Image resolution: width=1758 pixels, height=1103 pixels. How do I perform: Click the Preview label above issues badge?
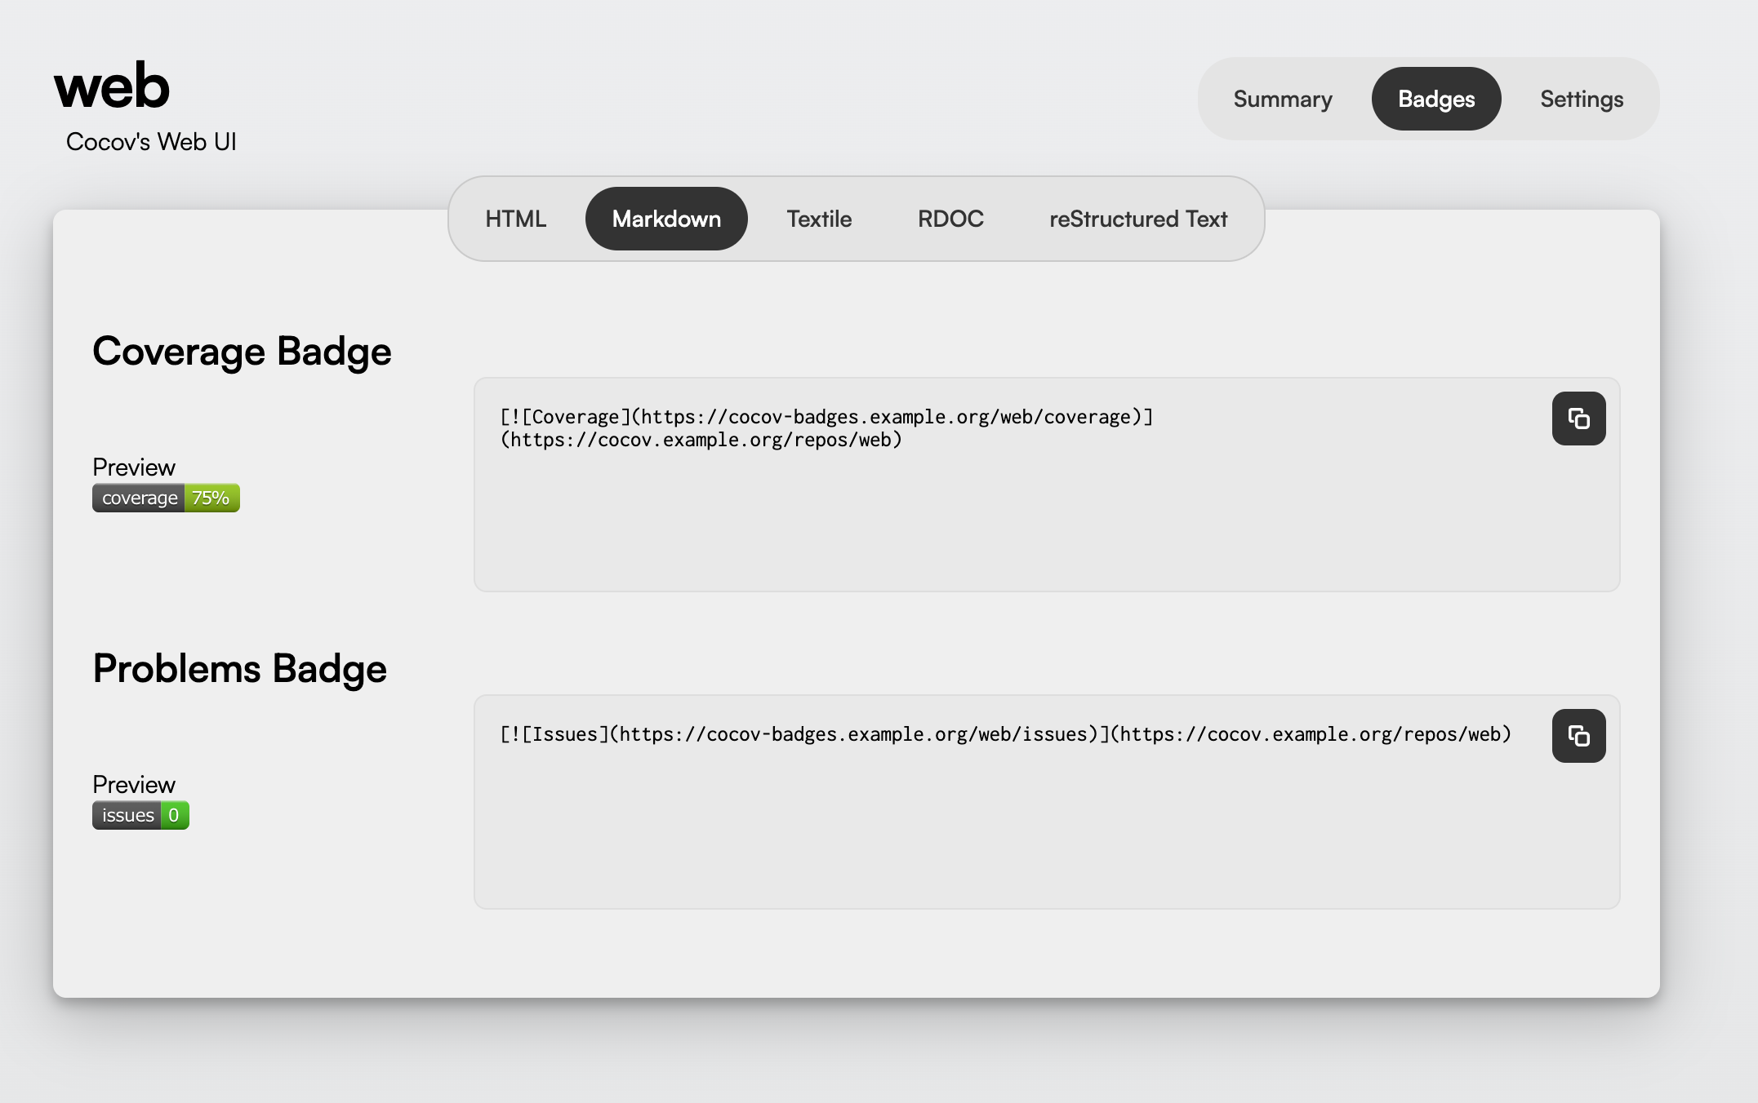pos(134,785)
